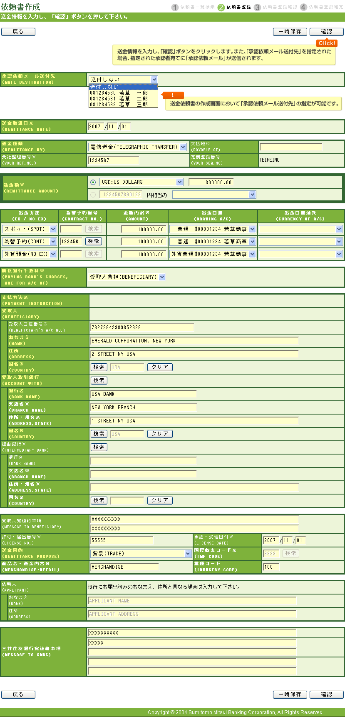
Task: Click クリア next to beneficiary country
Action: (160, 367)
